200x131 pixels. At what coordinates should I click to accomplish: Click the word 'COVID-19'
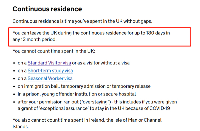(x=160, y=108)
